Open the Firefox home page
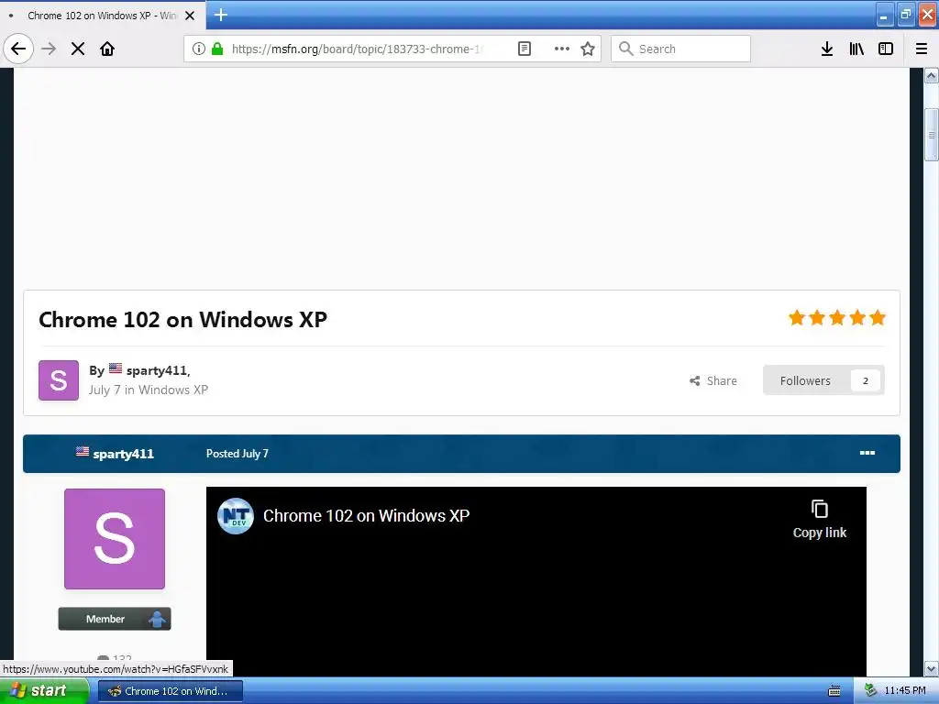Viewport: 939px width, 704px height. (x=107, y=49)
